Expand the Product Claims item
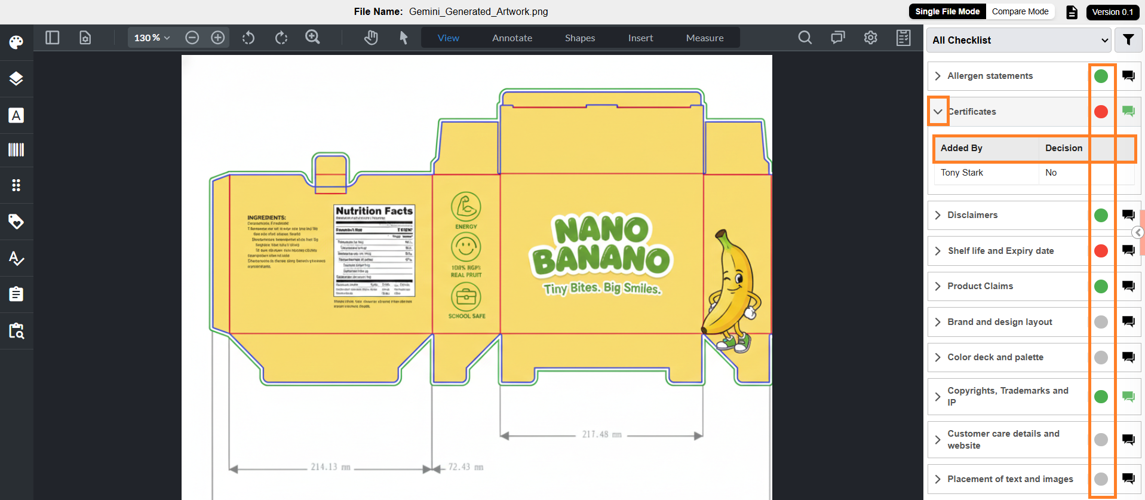The image size is (1145, 500). coord(938,286)
